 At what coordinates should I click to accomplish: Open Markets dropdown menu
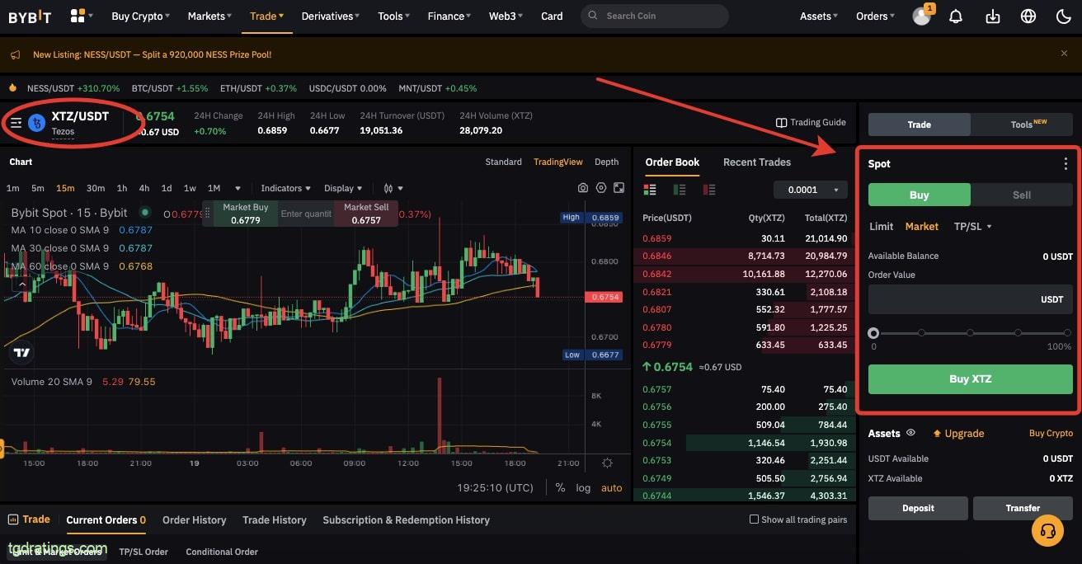[210, 16]
